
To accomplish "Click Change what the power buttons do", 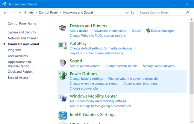I will pyautogui.click(x=133, y=79).
